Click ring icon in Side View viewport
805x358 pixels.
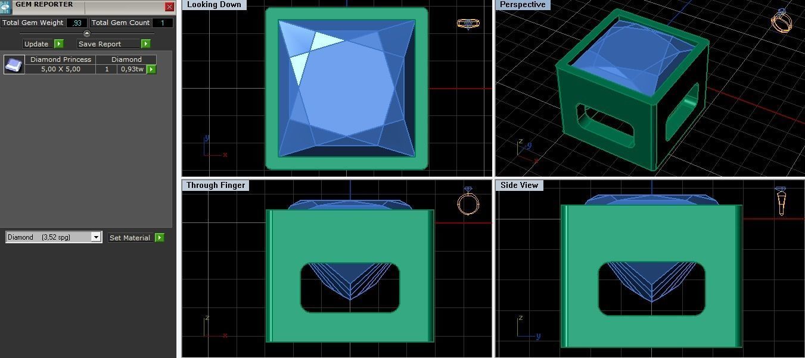pos(781,201)
